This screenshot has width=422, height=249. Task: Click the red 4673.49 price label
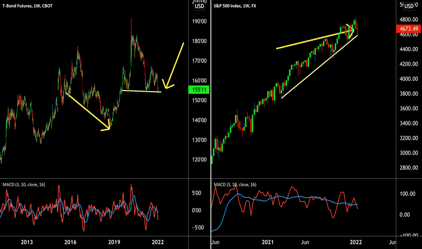point(409,29)
